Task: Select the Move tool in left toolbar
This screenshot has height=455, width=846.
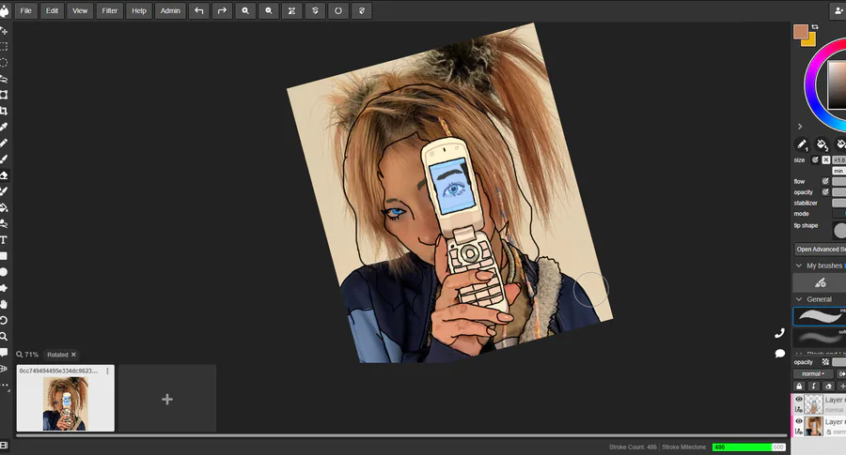Action: point(3,30)
